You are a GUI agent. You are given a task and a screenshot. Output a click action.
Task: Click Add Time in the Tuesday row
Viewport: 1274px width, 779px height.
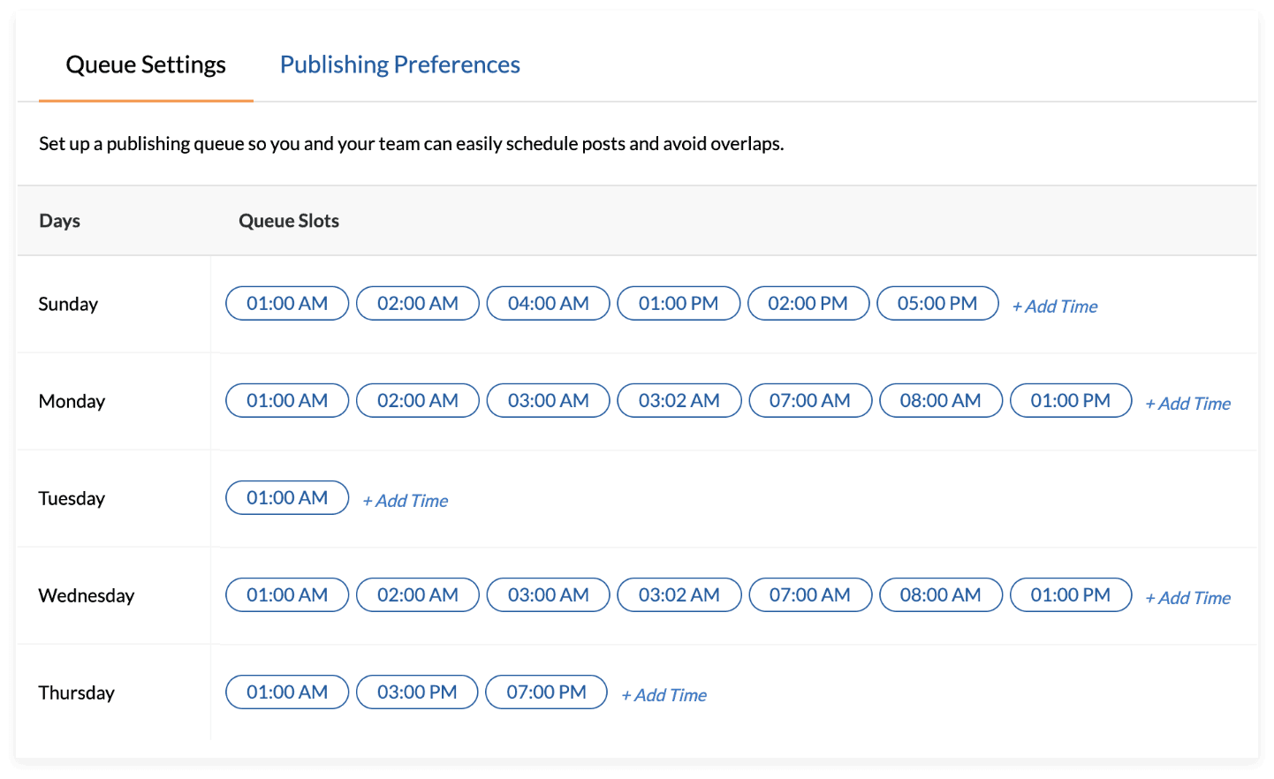click(x=406, y=501)
